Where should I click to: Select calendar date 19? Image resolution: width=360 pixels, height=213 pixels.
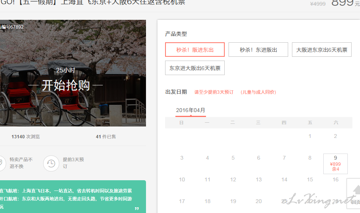233,201
